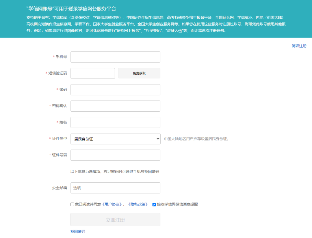Click the 接收学信网微信消息提醒 label text
Screen dimensions: 312x238
point(177,204)
